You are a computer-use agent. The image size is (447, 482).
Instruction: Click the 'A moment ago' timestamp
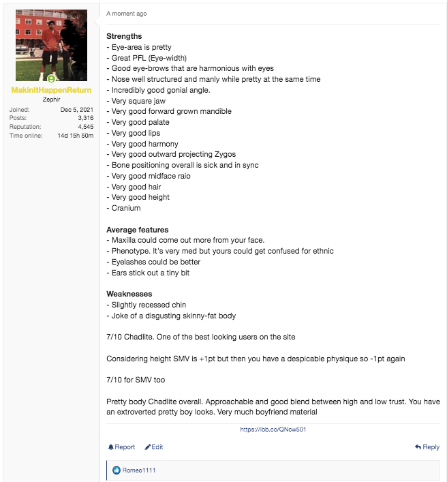pyautogui.click(x=127, y=14)
